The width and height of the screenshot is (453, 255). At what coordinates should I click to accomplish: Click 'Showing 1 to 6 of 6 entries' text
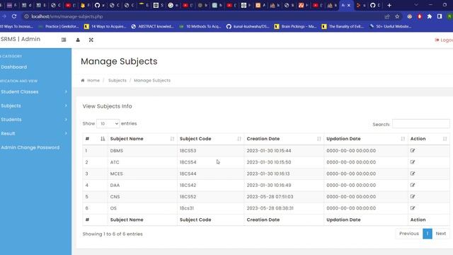pos(113,234)
